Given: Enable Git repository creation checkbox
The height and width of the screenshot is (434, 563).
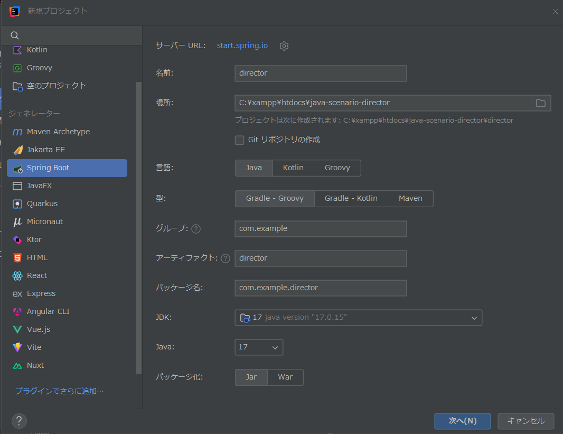Looking at the screenshot, I should (239, 140).
